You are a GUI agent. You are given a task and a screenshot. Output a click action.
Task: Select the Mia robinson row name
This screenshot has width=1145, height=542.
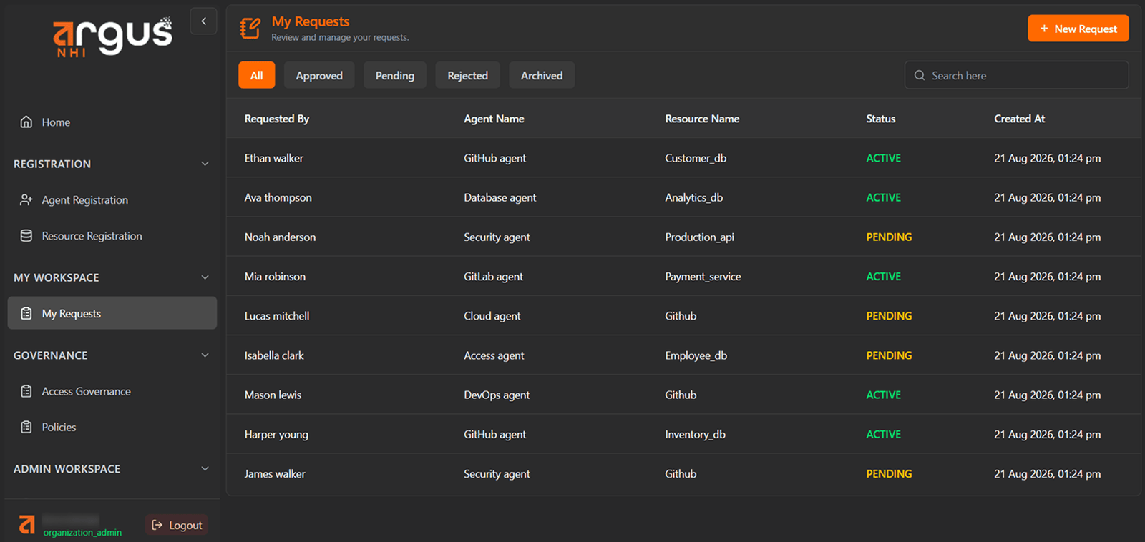(x=275, y=276)
